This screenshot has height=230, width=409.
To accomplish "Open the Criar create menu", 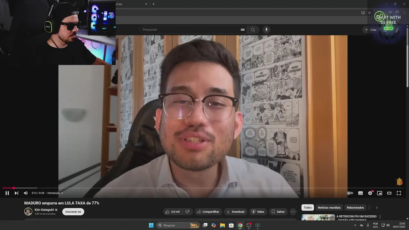I will tap(371, 30).
